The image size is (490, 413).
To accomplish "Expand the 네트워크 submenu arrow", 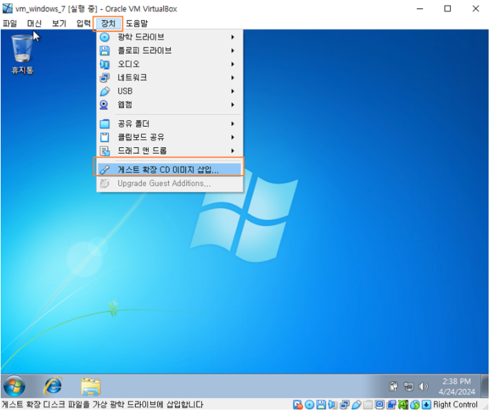I will pyautogui.click(x=232, y=78).
